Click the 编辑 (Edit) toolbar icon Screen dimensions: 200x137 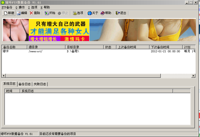point(19,13)
